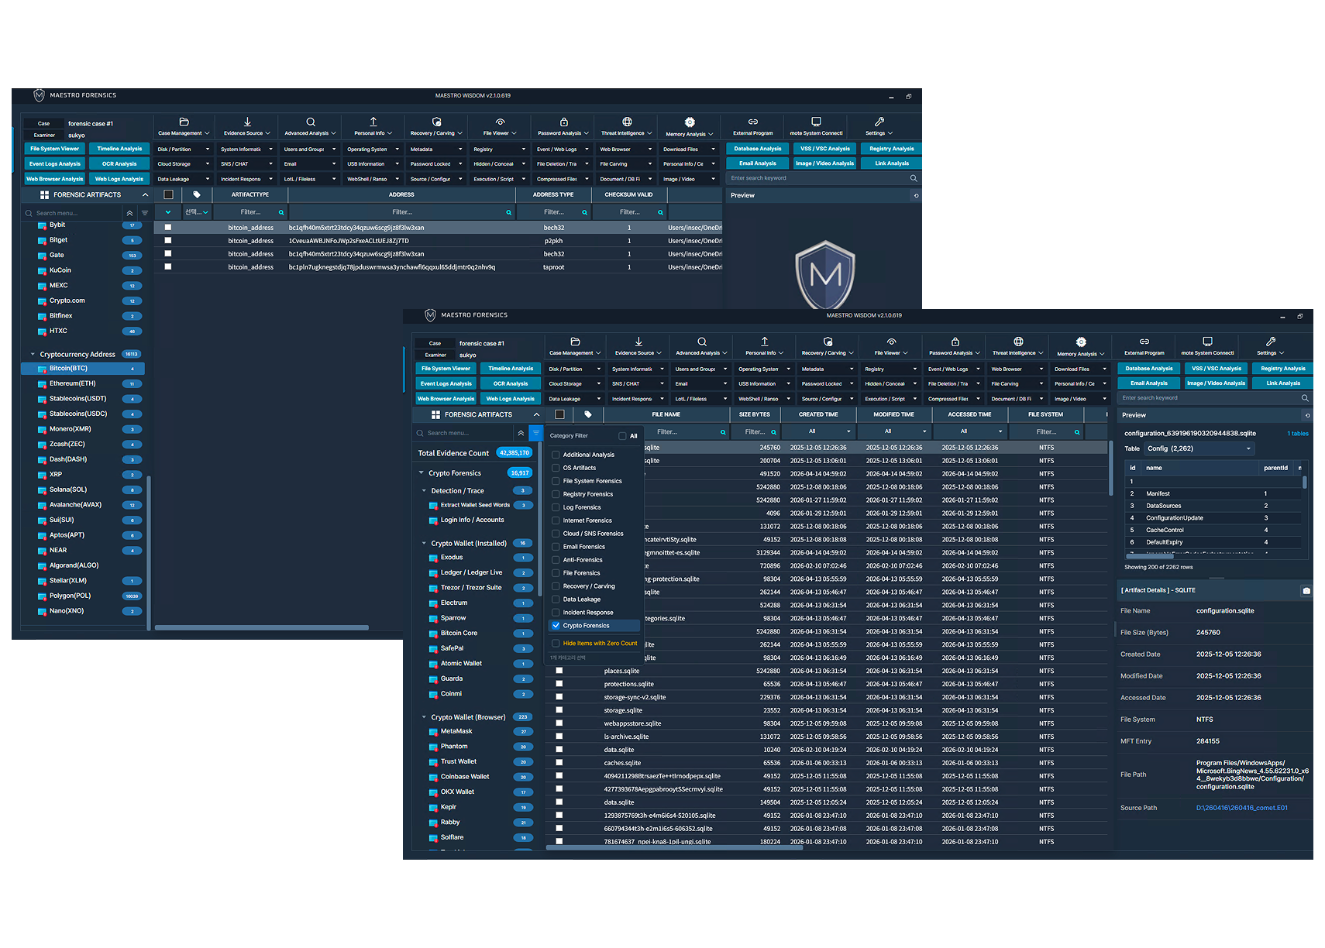Click OCR Analysis button in back window

[x=119, y=164]
